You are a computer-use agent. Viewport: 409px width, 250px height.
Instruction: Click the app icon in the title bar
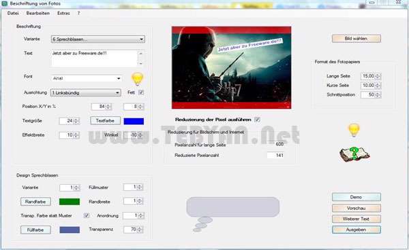click(5, 3)
